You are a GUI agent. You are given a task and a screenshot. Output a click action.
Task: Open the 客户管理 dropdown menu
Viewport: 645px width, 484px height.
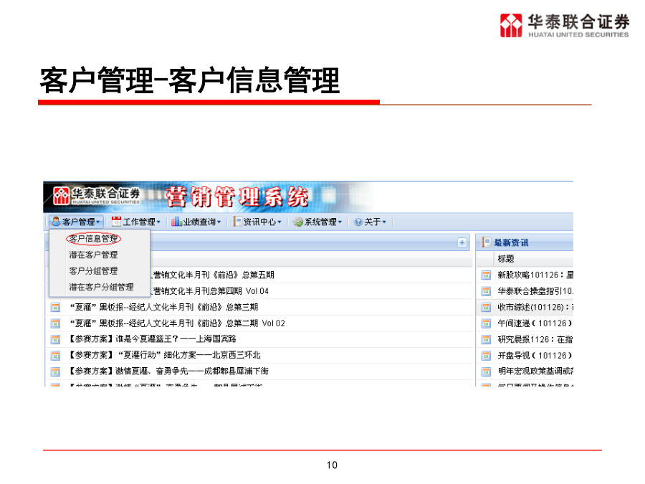(76, 222)
